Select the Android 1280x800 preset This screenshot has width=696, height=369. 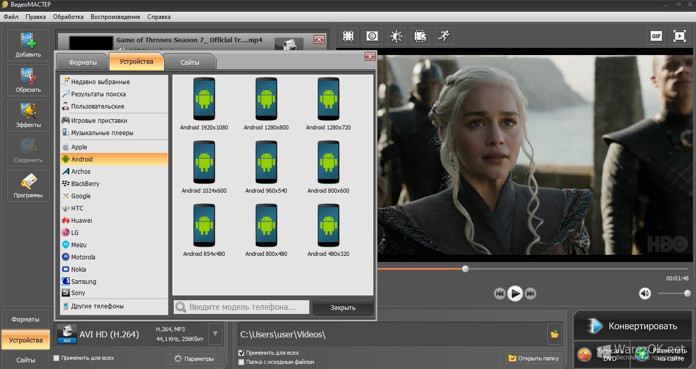(x=266, y=103)
